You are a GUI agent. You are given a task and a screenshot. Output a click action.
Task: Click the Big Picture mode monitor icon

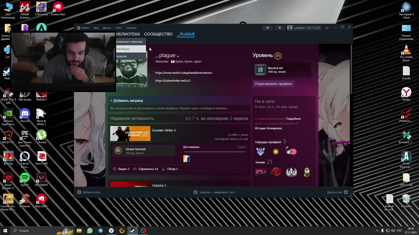[x=327, y=28]
